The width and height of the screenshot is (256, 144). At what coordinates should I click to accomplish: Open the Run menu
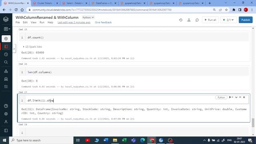(42, 22)
